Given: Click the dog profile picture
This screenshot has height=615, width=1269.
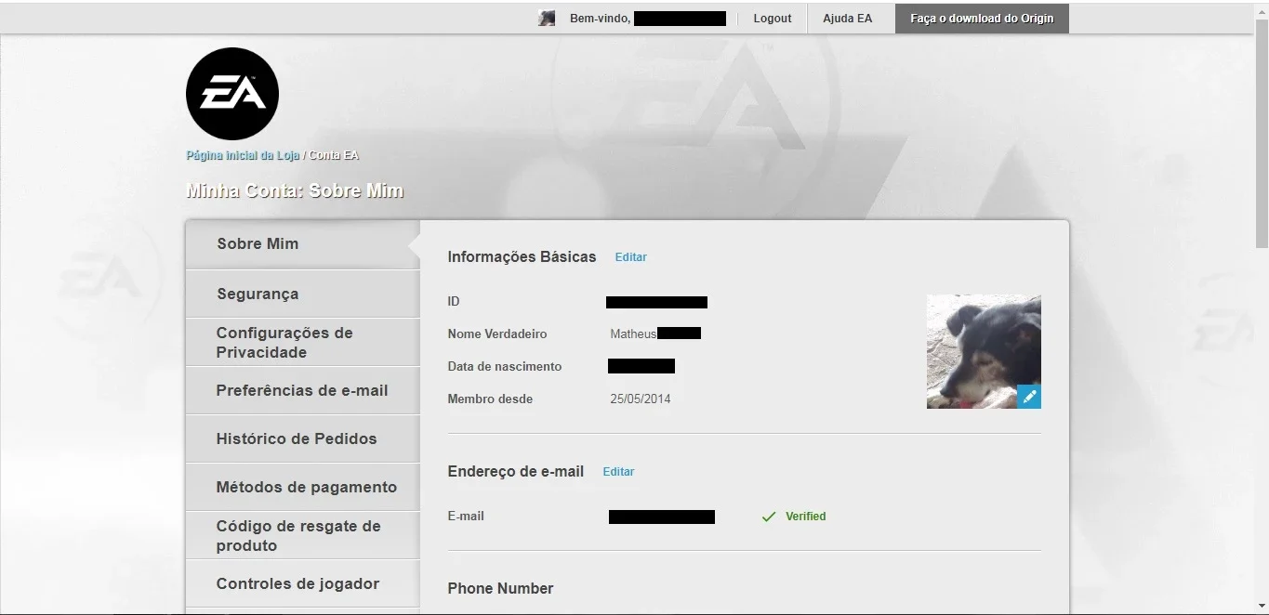Looking at the screenshot, I should (x=984, y=351).
